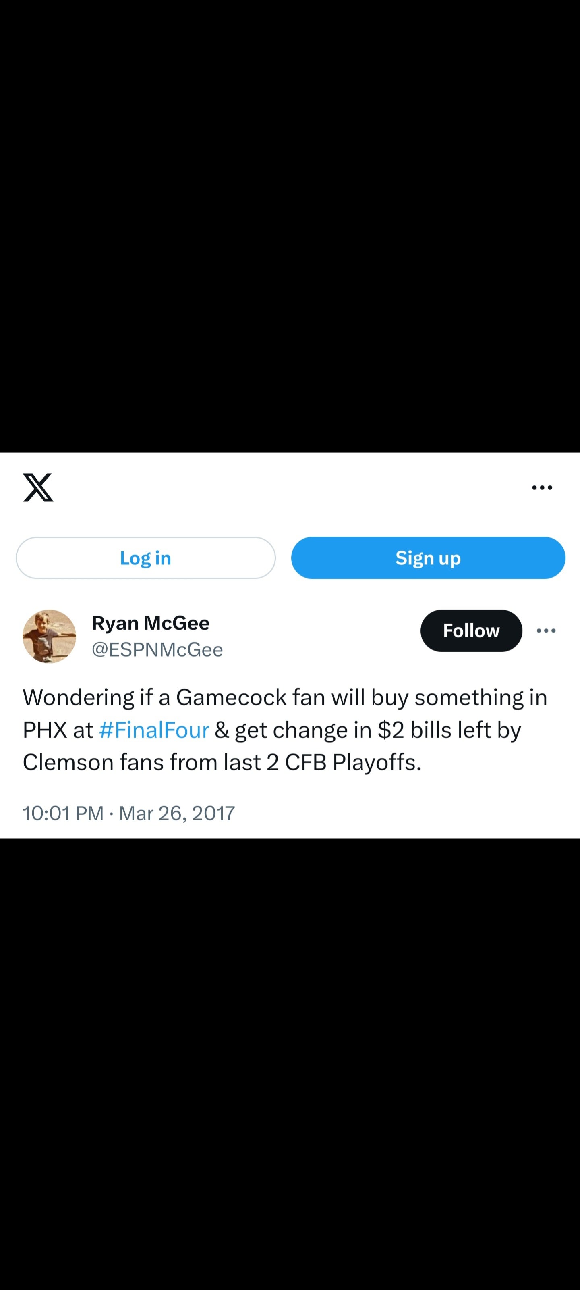Click the black area above the tweet
The height and width of the screenshot is (1290, 580).
pyautogui.click(x=290, y=225)
